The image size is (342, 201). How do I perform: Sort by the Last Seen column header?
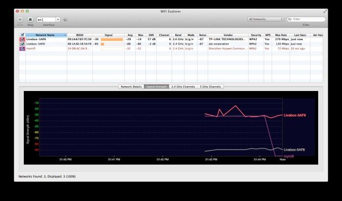click(x=300, y=35)
